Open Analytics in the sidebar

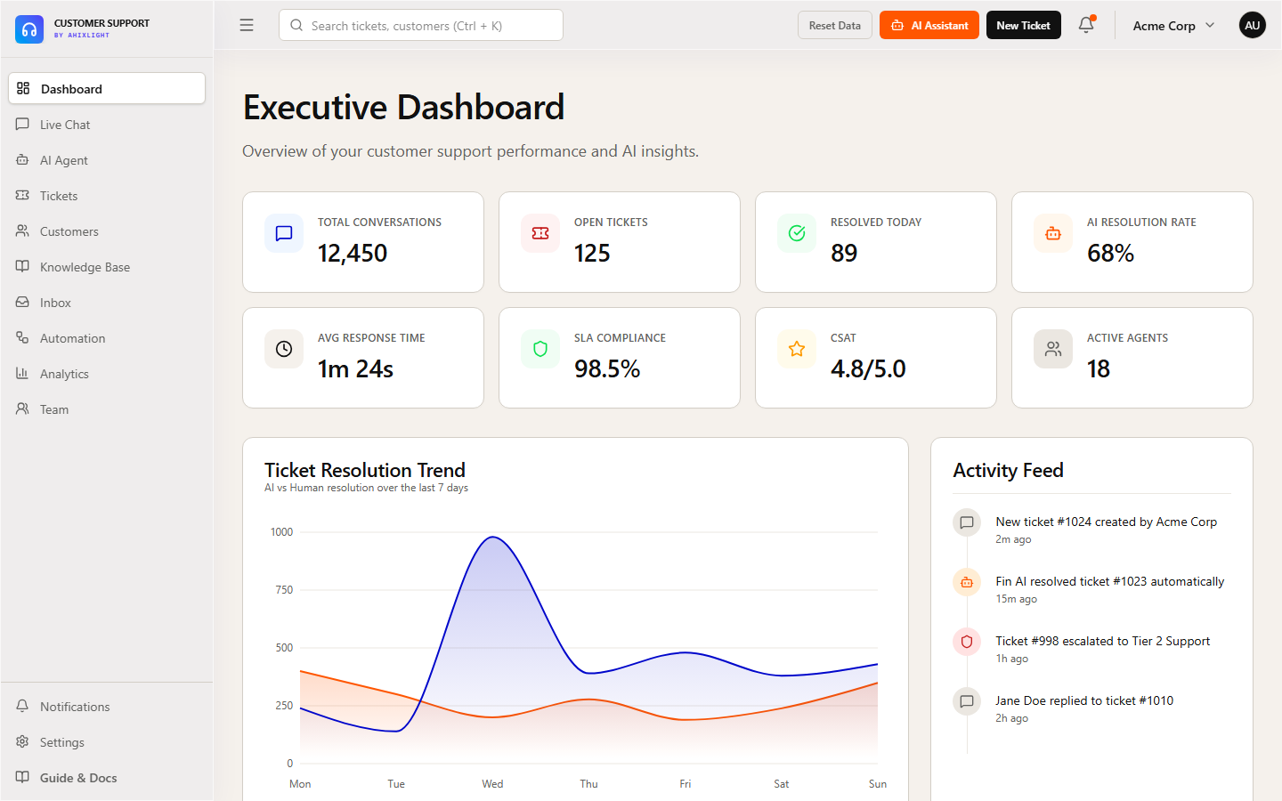pyautogui.click(x=107, y=374)
